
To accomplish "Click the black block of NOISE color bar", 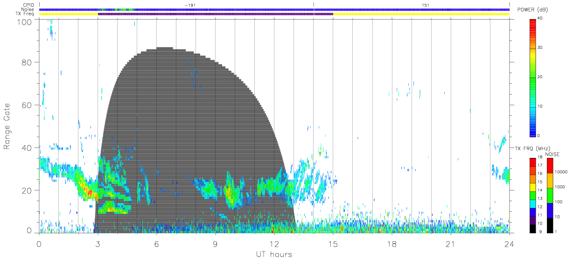I will coord(550,225).
